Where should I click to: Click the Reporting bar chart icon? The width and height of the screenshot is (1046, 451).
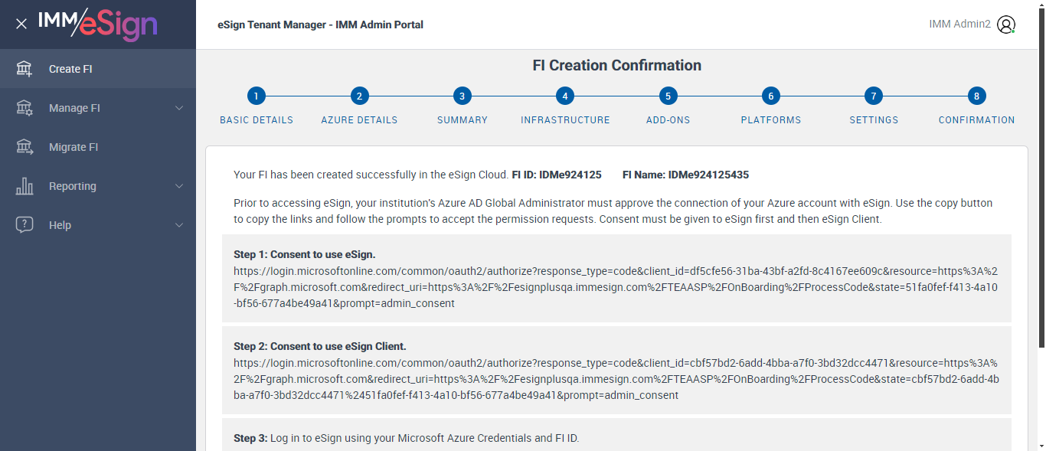pyautogui.click(x=25, y=186)
